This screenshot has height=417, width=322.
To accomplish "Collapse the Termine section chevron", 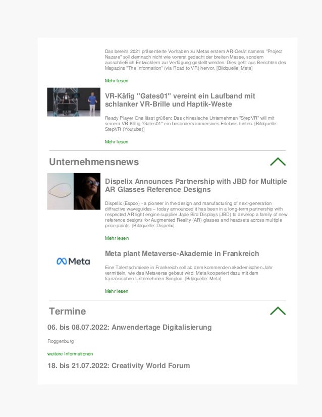I will click(278, 311).
